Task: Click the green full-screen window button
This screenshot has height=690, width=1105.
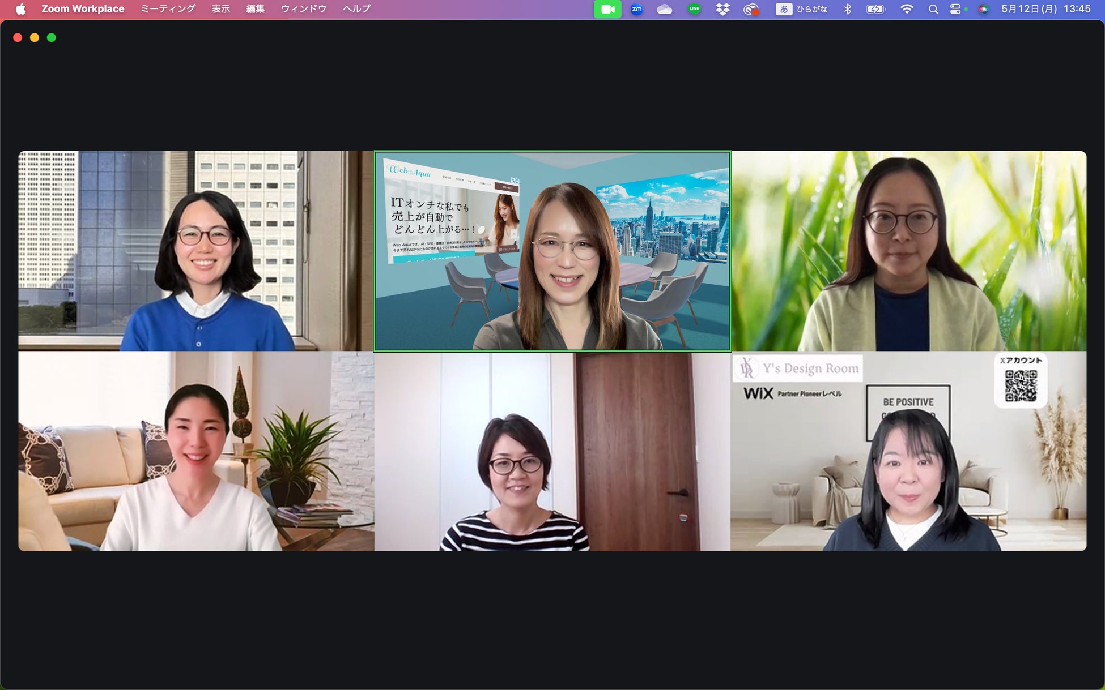Action: point(52,37)
